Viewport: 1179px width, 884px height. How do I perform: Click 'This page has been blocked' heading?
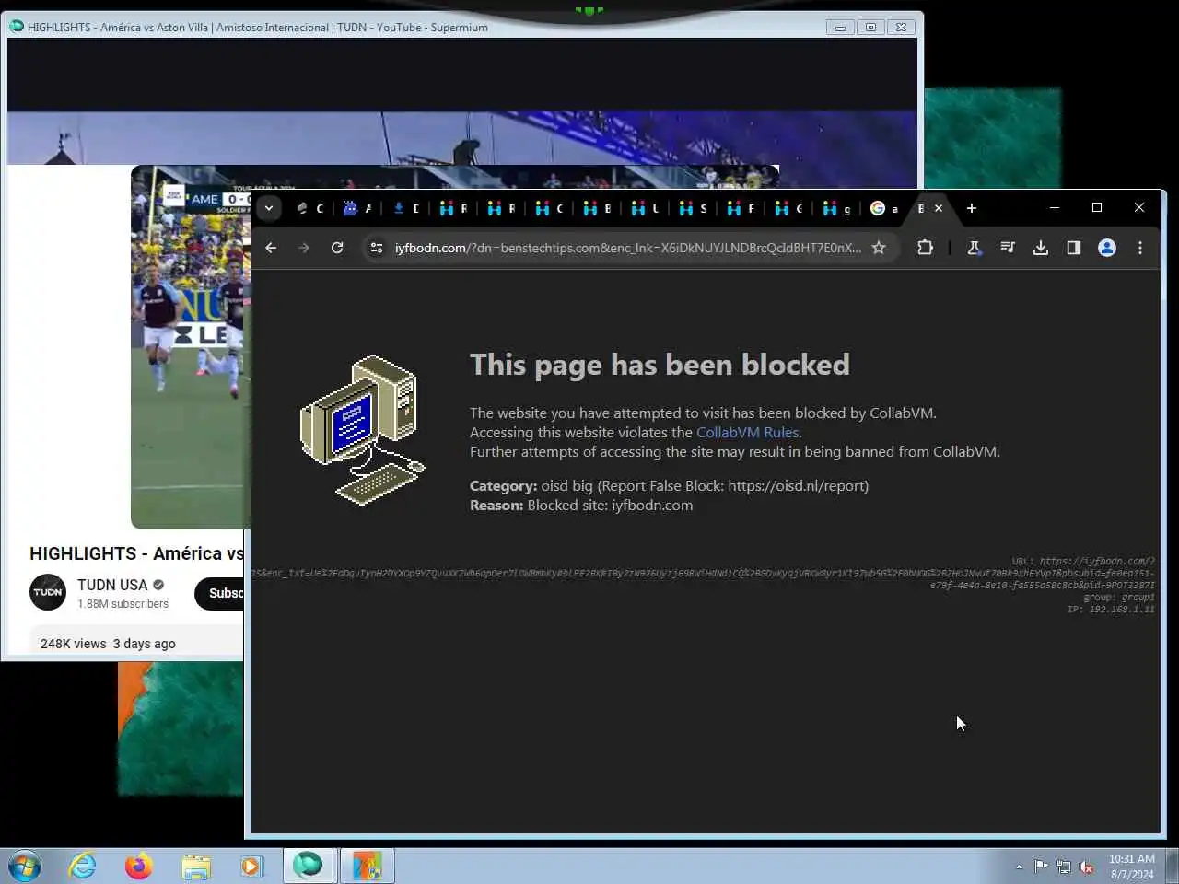660,365
